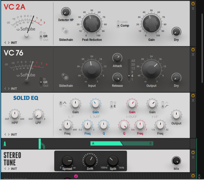Viewport: 204px width, 180px height.
Task: Toggle the VC 2A power button
Action: point(193,4)
